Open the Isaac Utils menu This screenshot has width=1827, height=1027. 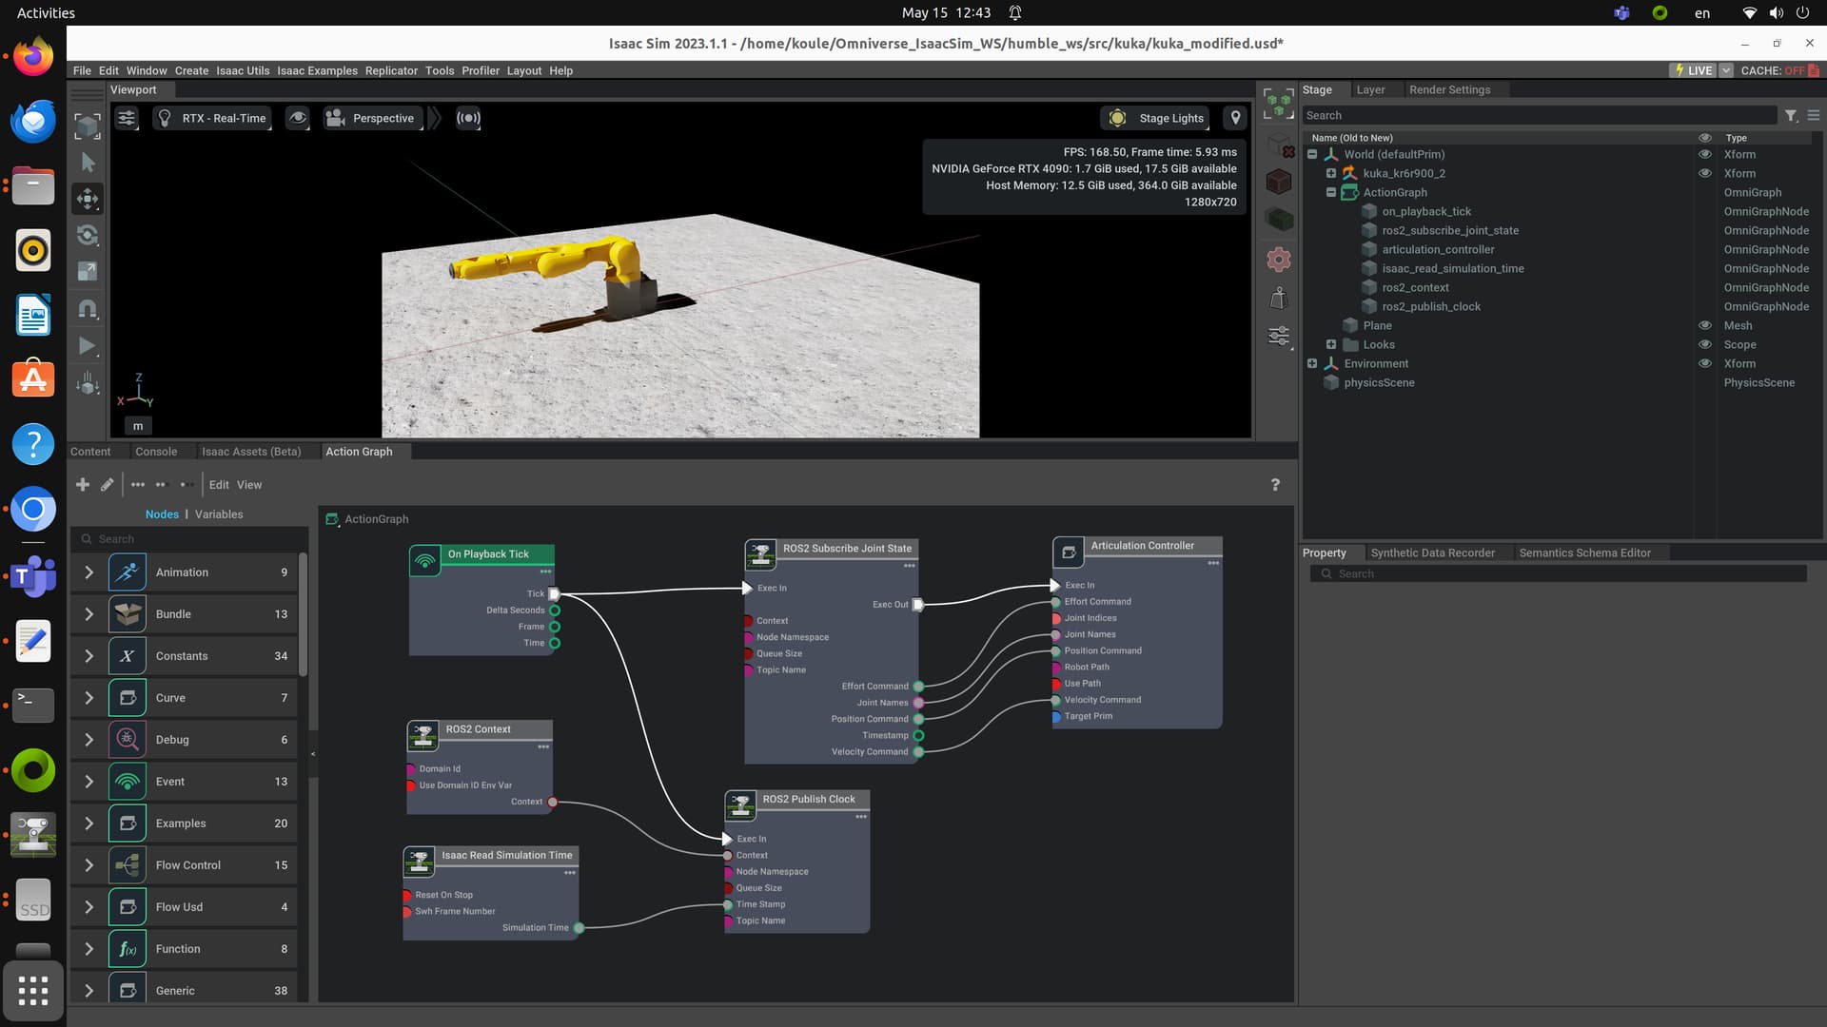pos(243,70)
